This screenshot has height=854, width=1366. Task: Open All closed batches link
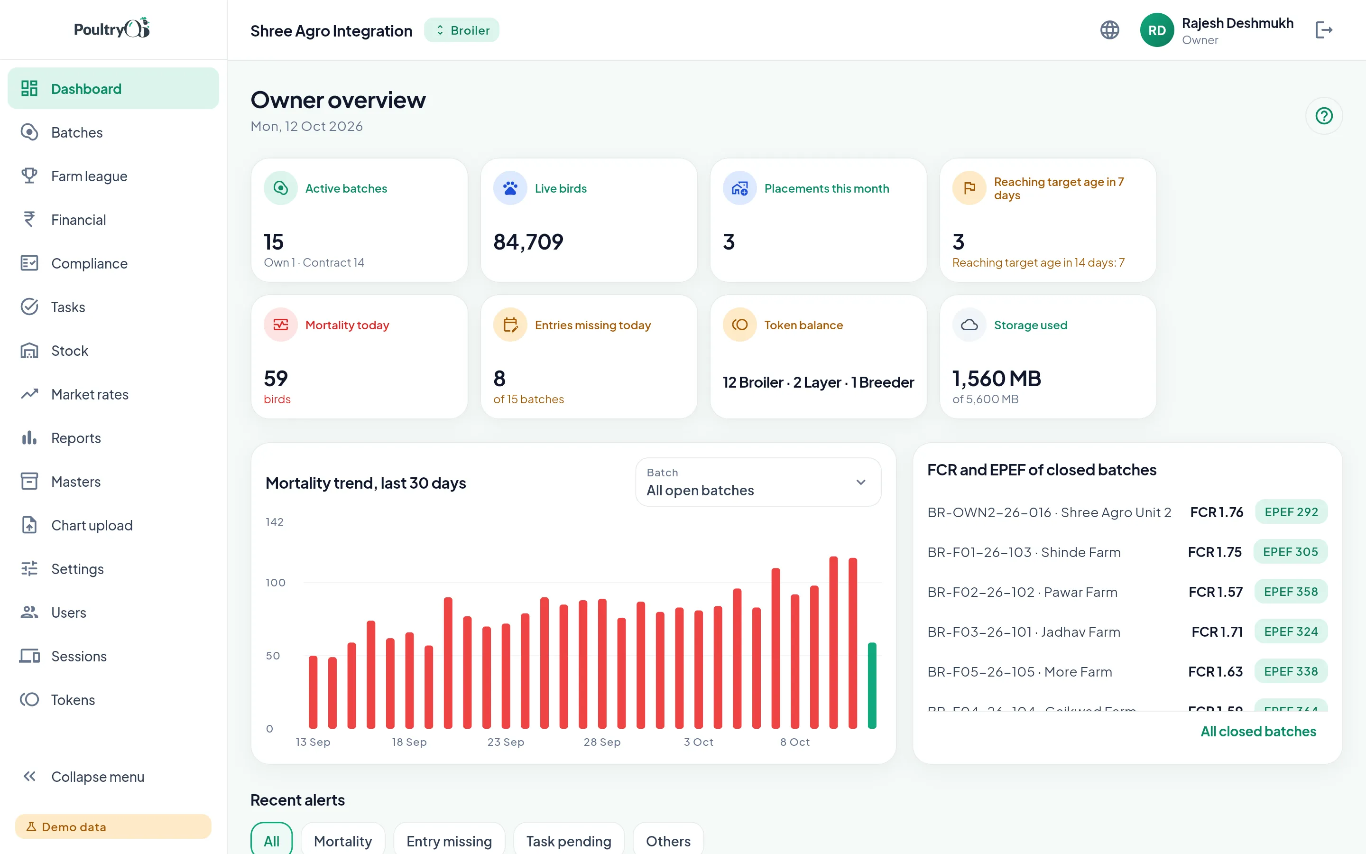(x=1258, y=731)
